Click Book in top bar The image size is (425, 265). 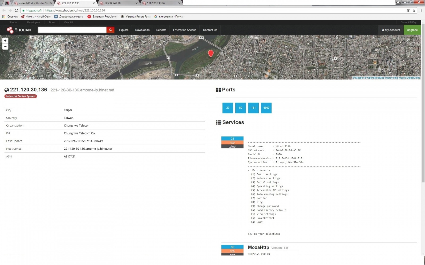tap(52, 22)
